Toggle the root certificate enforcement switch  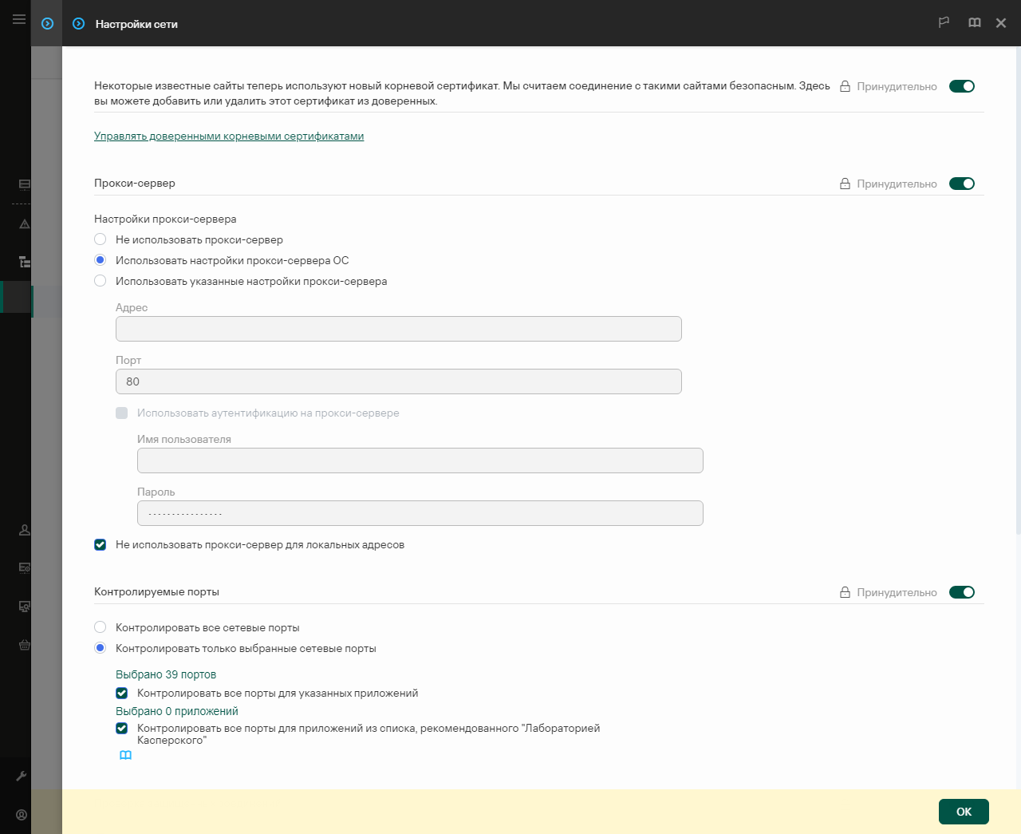(961, 86)
